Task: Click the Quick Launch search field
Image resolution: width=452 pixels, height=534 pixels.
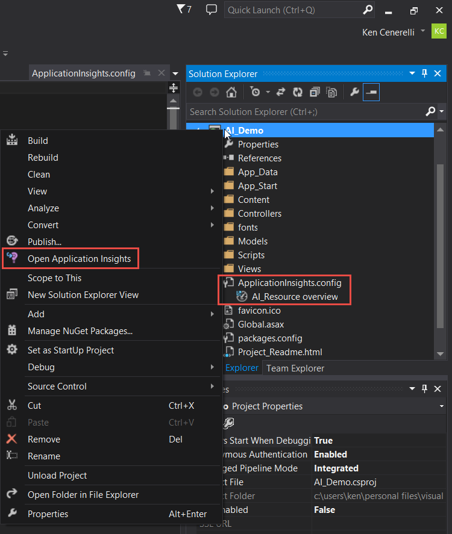Action: point(292,10)
